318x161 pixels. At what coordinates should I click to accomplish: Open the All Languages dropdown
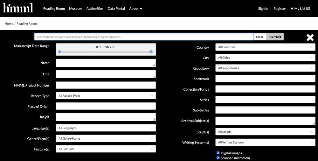pos(106,128)
